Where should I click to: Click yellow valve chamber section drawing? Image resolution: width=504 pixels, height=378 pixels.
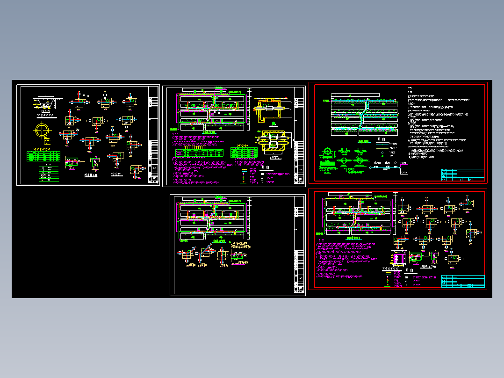click(273, 110)
